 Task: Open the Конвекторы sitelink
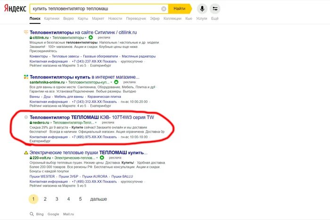(39, 56)
